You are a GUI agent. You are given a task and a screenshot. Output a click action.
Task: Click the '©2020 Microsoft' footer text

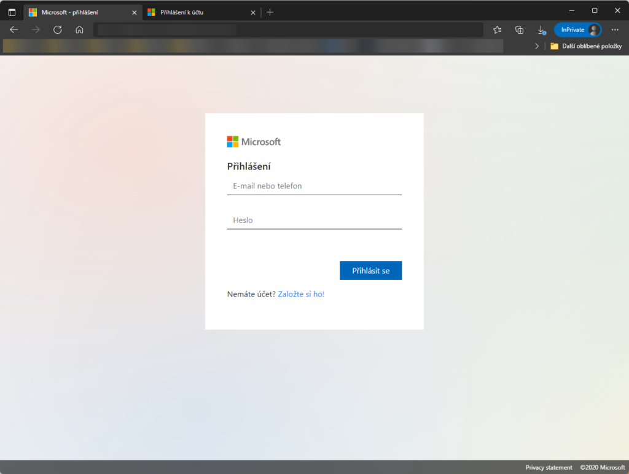pos(603,468)
